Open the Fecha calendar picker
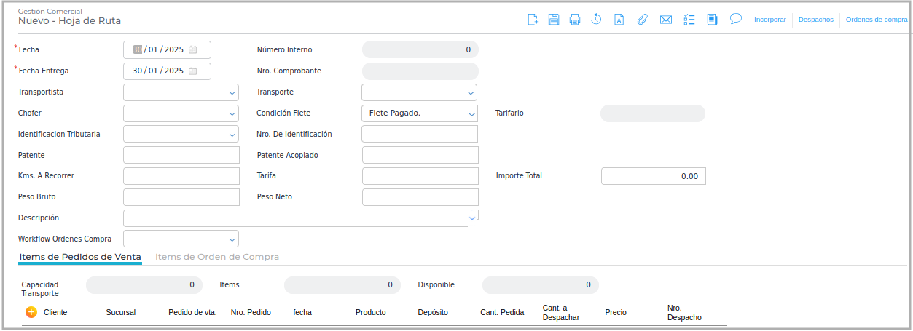 (193, 50)
